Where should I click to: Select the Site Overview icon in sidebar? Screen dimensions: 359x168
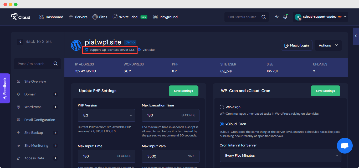[x=19, y=81]
